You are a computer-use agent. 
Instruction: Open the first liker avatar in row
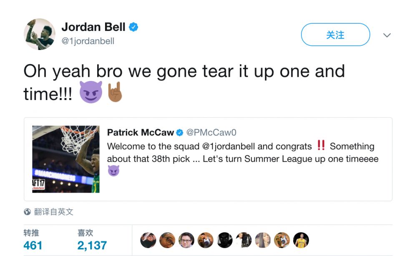pos(148,240)
